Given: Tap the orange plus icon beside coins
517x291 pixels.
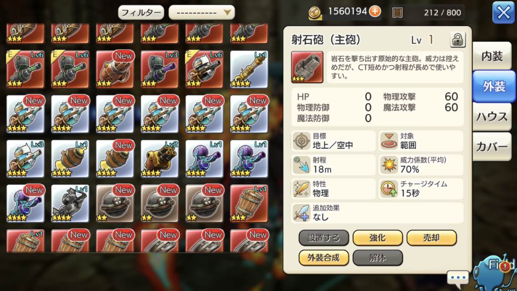Looking at the screenshot, I should pos(375,11).
